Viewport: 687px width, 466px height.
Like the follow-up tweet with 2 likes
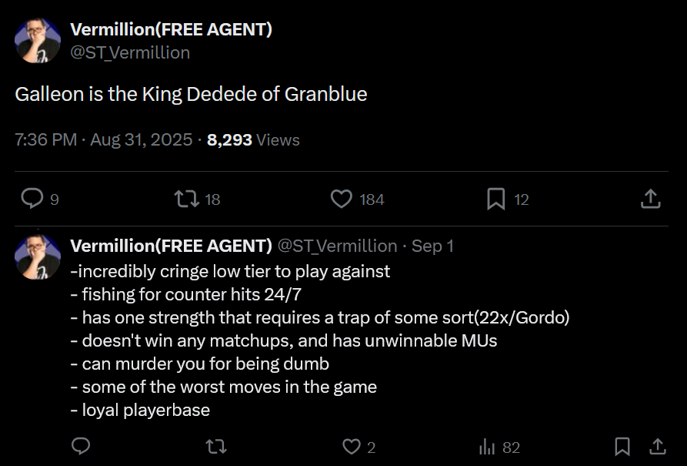point(352,447)
